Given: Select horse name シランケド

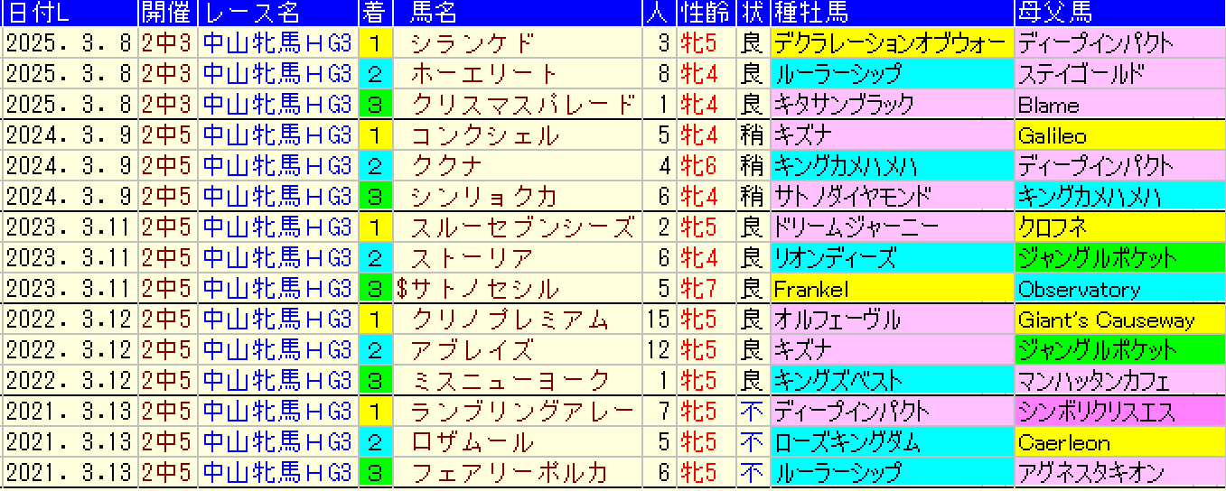Looking at the screenshot, I should tap(473, 43).
